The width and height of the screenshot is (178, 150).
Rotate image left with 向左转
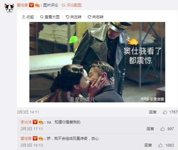pos(74,17)
